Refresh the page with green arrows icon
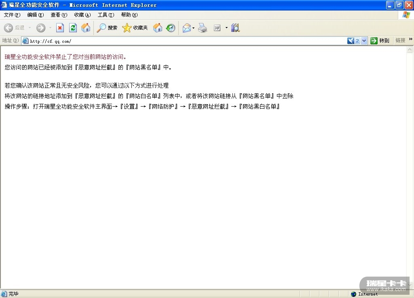Screen dimensions: 414x298 [73, 28]
